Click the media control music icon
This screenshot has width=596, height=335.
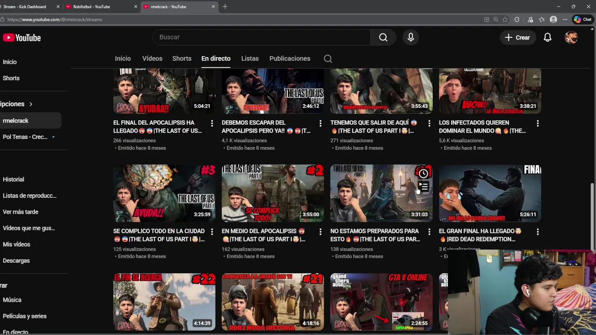click(530, 20)
